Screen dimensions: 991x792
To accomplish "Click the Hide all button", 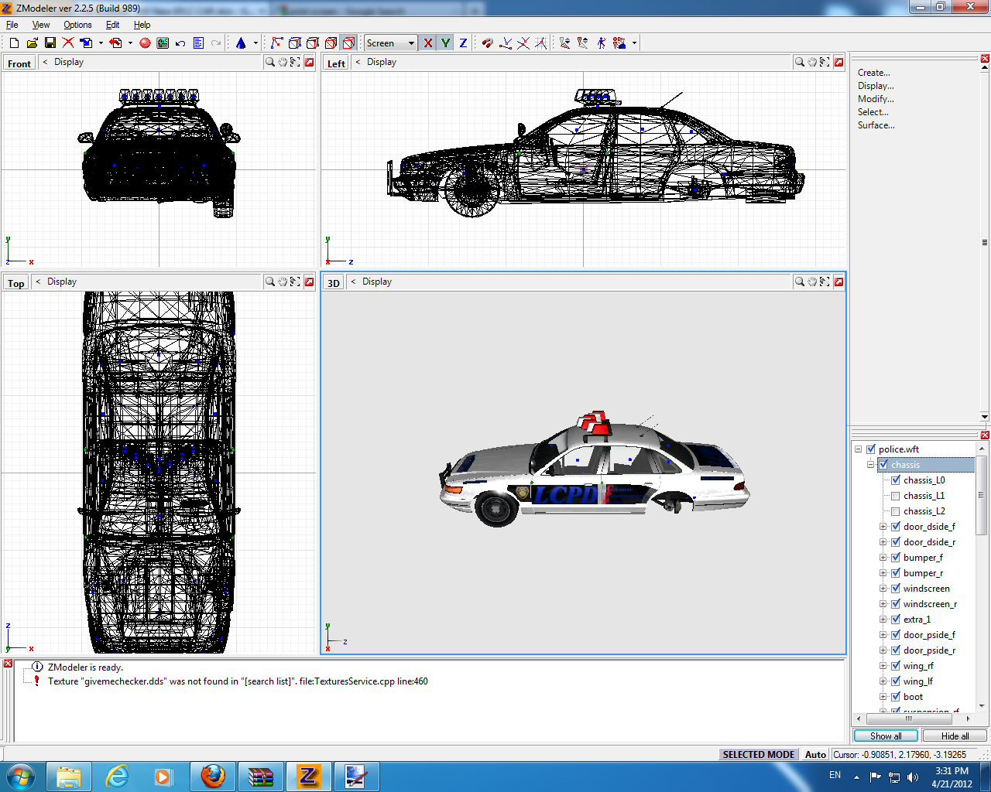I will pyautogui.click(x=955, y=736).
